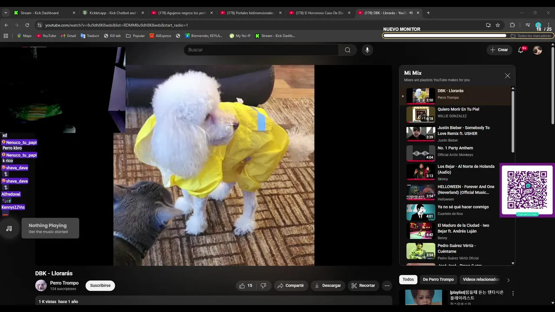
Task: Click the Yape QR code overlay
Action: point(527,190)
